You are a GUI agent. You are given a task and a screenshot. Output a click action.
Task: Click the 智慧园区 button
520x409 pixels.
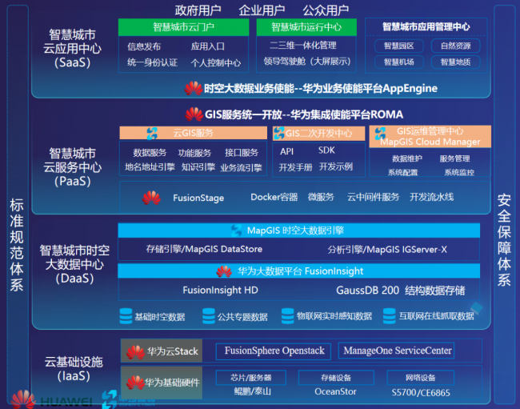(x=398, y=46)
